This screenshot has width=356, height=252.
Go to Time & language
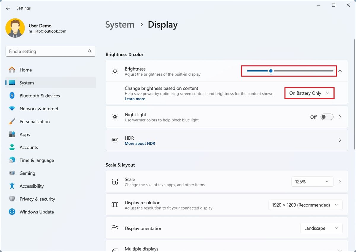click(x=50, y=160)
